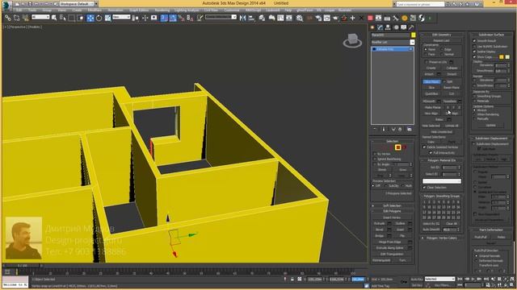Switch to the Modify command panel
Image resolution: width=517 pixels, height=290 pixels.
coord(380,27)
